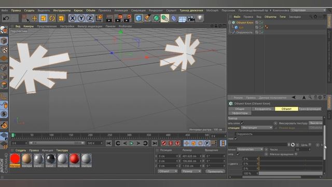
Task: Select the live selection arrow tool
Action: [x=25, y=19]
